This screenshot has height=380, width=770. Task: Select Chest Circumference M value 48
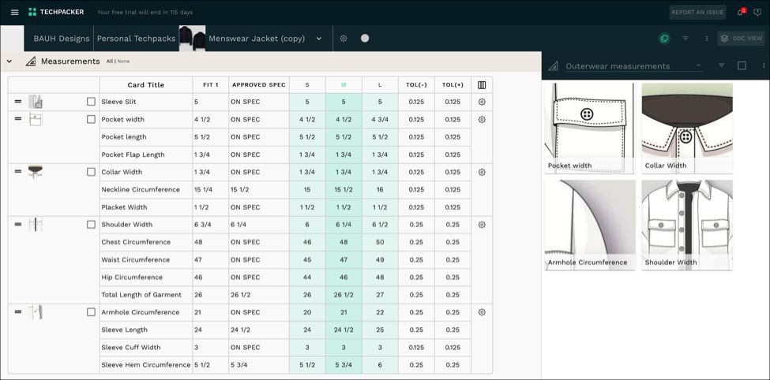point(344,242)
